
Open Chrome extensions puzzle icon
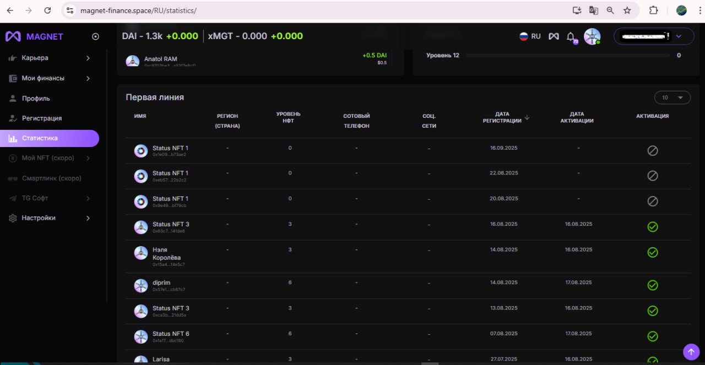pyautogui.click(x=654, y=10)
